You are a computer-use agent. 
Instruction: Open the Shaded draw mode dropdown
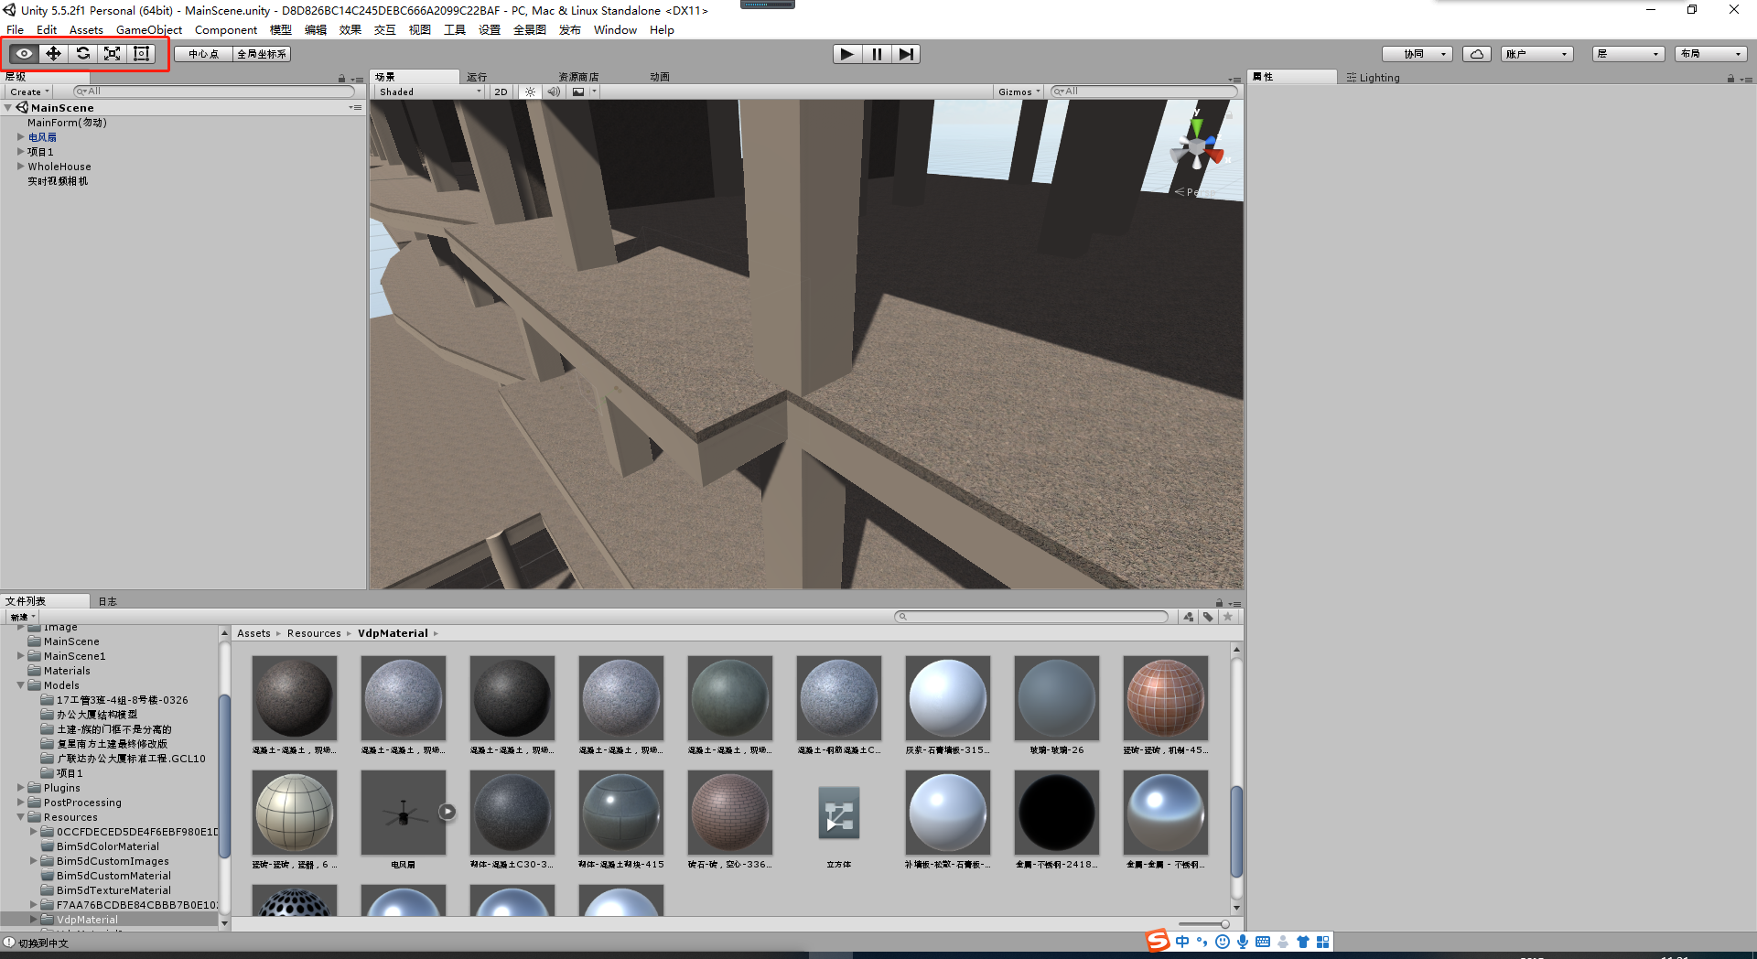click(429, 92)
